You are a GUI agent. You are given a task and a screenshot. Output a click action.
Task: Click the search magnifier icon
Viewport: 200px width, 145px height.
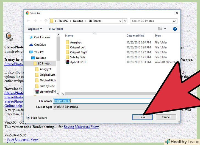pyautogui.click(x=174, y=21)
